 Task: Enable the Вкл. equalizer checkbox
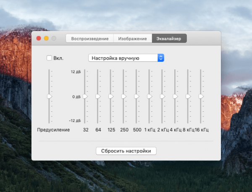tap(49, 58)
